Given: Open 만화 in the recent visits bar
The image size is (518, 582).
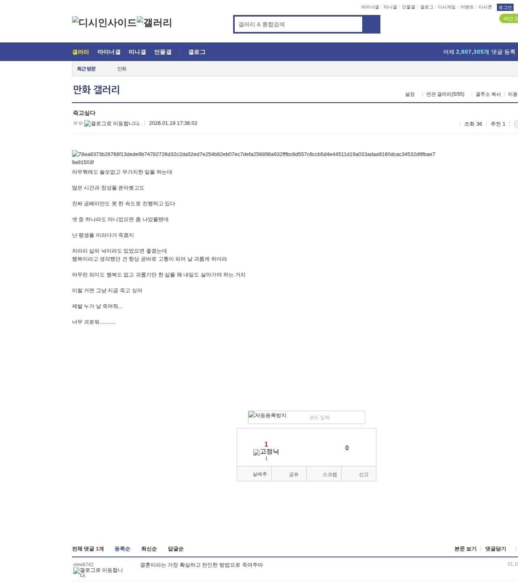Looking at the screenshot, I should (122, 69).
